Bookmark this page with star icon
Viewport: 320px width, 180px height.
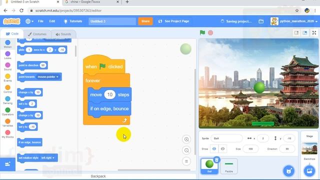tap(297, 10)
